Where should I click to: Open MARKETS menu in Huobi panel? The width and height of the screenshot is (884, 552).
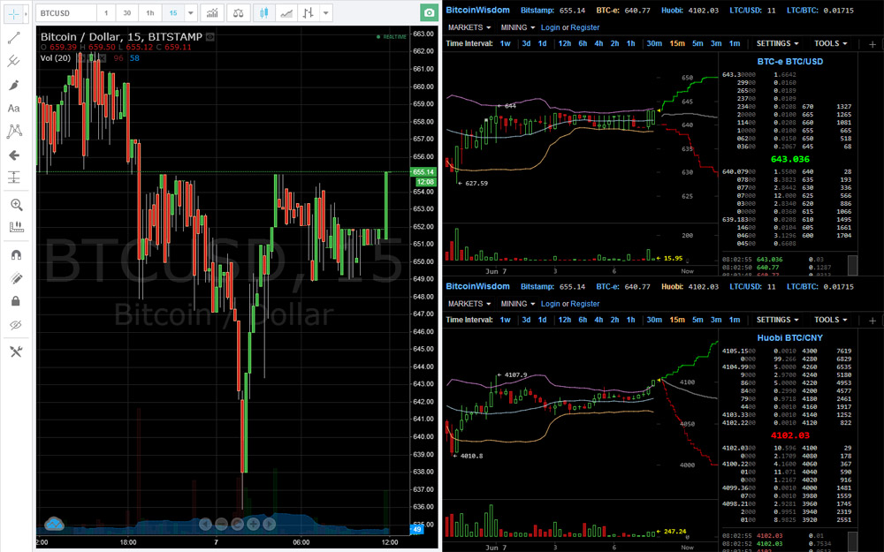click(469, 304)
